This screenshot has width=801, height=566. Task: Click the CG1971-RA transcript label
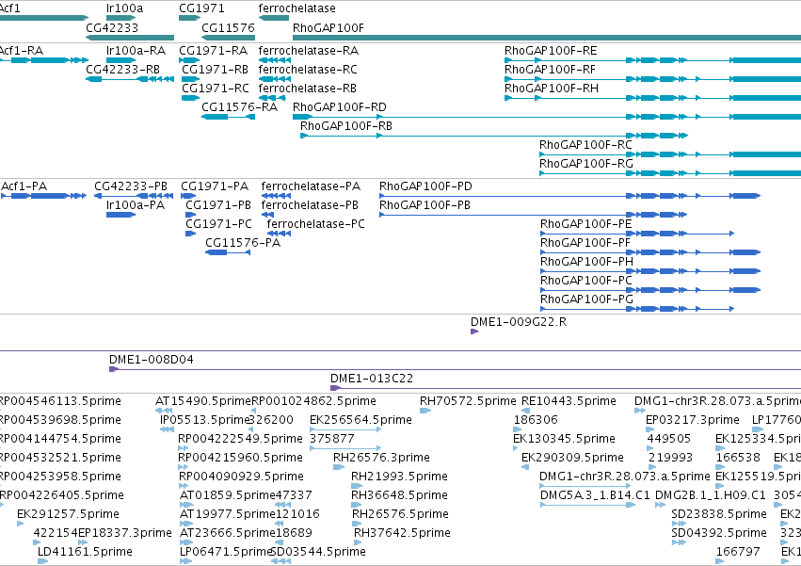[213, 51]
